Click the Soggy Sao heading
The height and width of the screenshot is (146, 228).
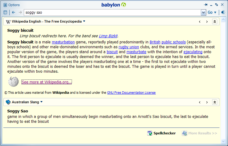18,111
